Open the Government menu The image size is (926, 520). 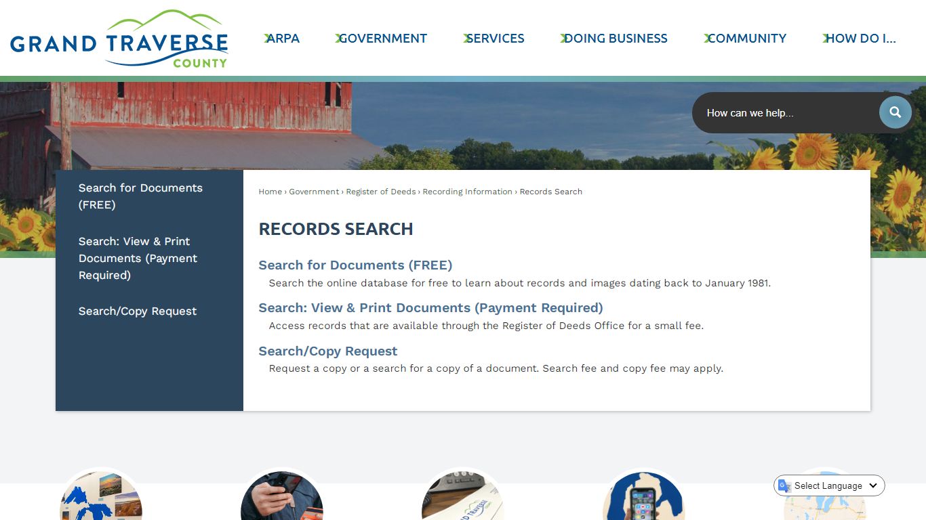tap(381, 39)
